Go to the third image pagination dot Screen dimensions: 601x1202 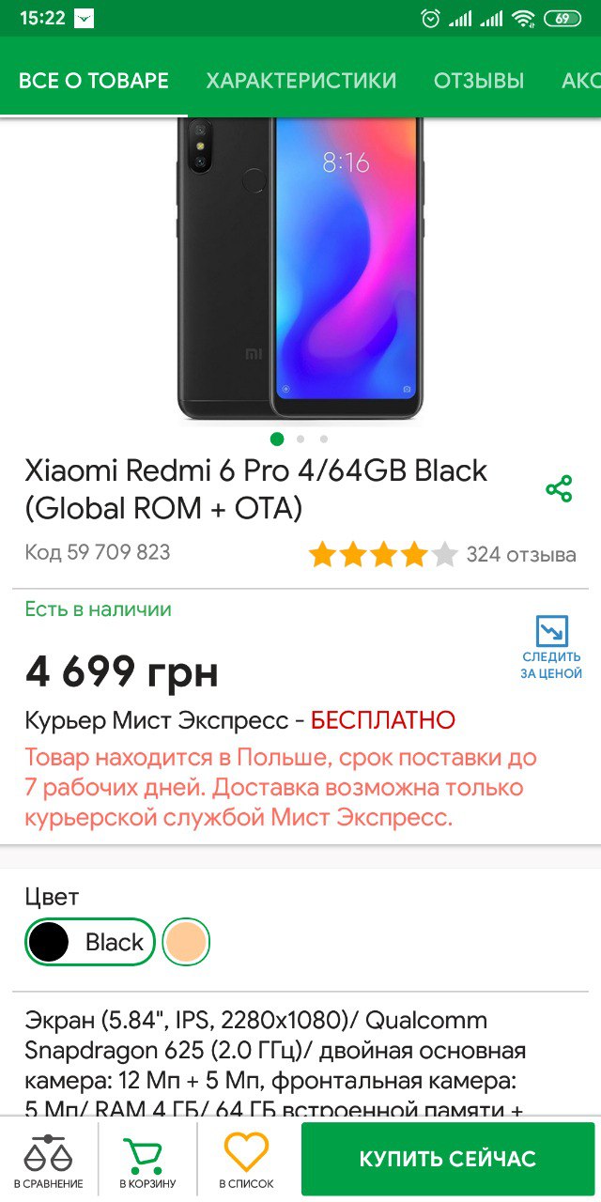click(324, 439)
